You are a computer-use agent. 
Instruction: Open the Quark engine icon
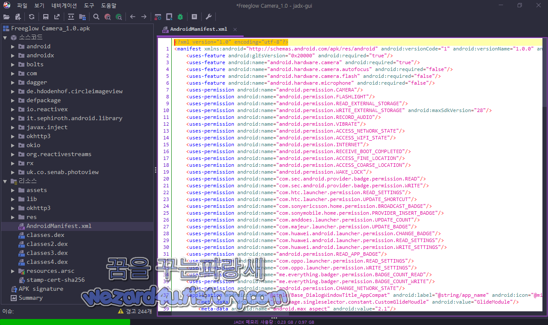tap(169, 17)
